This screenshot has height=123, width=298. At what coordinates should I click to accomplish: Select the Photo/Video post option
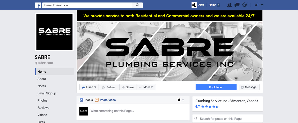pyautogui.click(x=105, y=100)
